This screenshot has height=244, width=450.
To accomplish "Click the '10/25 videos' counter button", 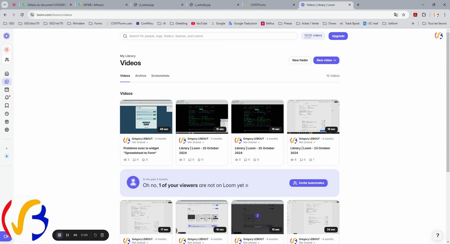I will pos(313,36).
